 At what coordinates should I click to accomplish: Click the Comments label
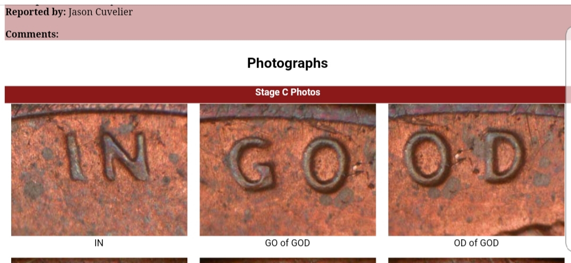click(x=32, y=35)
